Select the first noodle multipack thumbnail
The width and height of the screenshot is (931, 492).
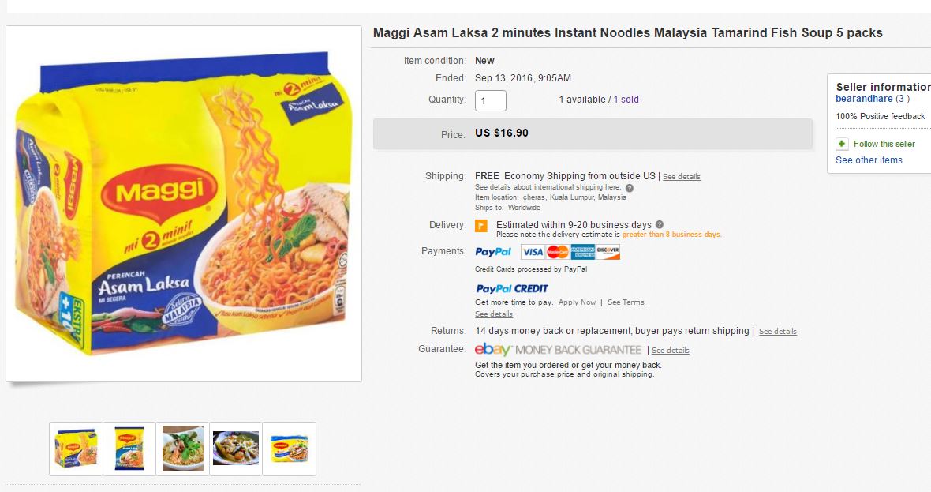[76, 449]
